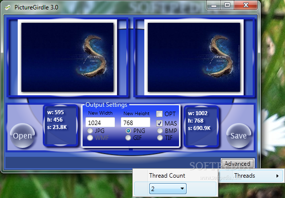Click the source size text 's: 23.8K'
The height and width of the screenshot is (198, 285).
point(57,127)
